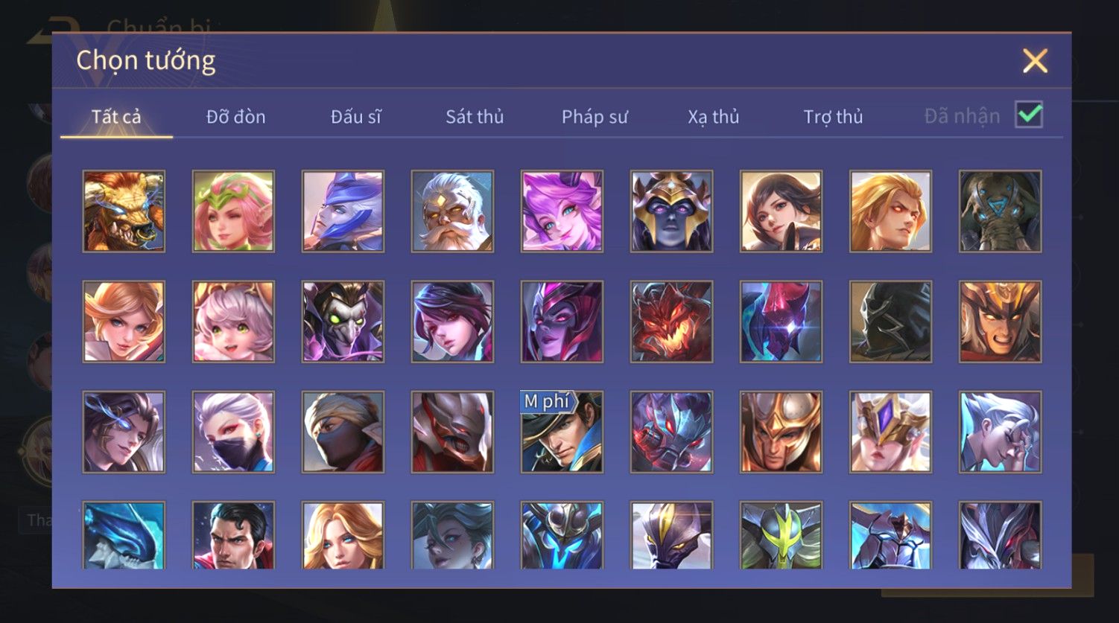Select the hooded dark assassin hero
1119x623 pixels.
tap(890, 322)
